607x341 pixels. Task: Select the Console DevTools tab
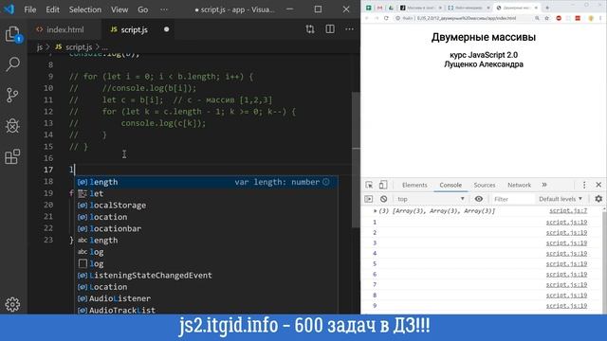pos(451,185)
